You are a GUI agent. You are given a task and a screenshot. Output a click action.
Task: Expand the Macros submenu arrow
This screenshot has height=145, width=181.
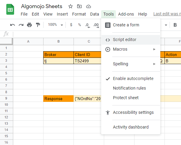154,49
